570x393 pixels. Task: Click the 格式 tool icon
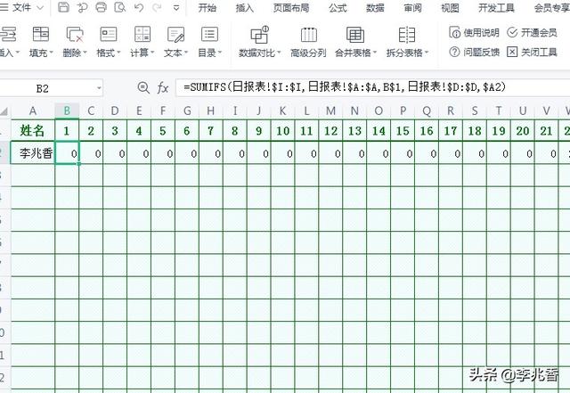[109, 34]
